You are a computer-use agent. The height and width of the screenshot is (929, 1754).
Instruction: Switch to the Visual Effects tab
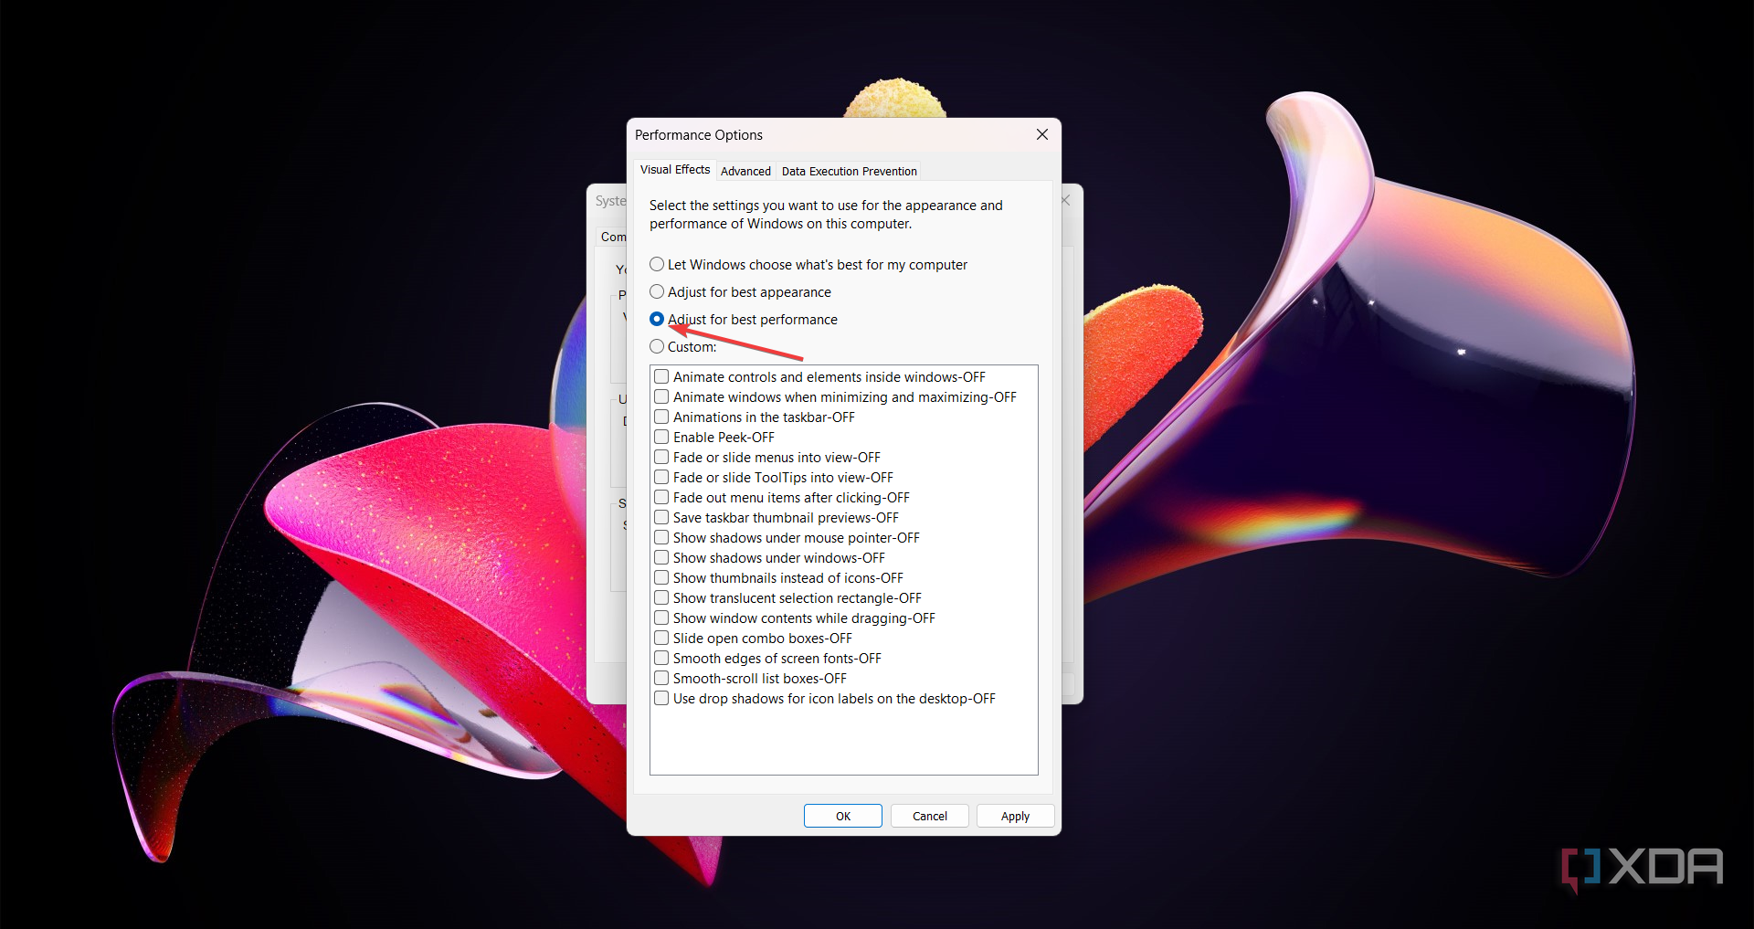click(x=675, y=170)
